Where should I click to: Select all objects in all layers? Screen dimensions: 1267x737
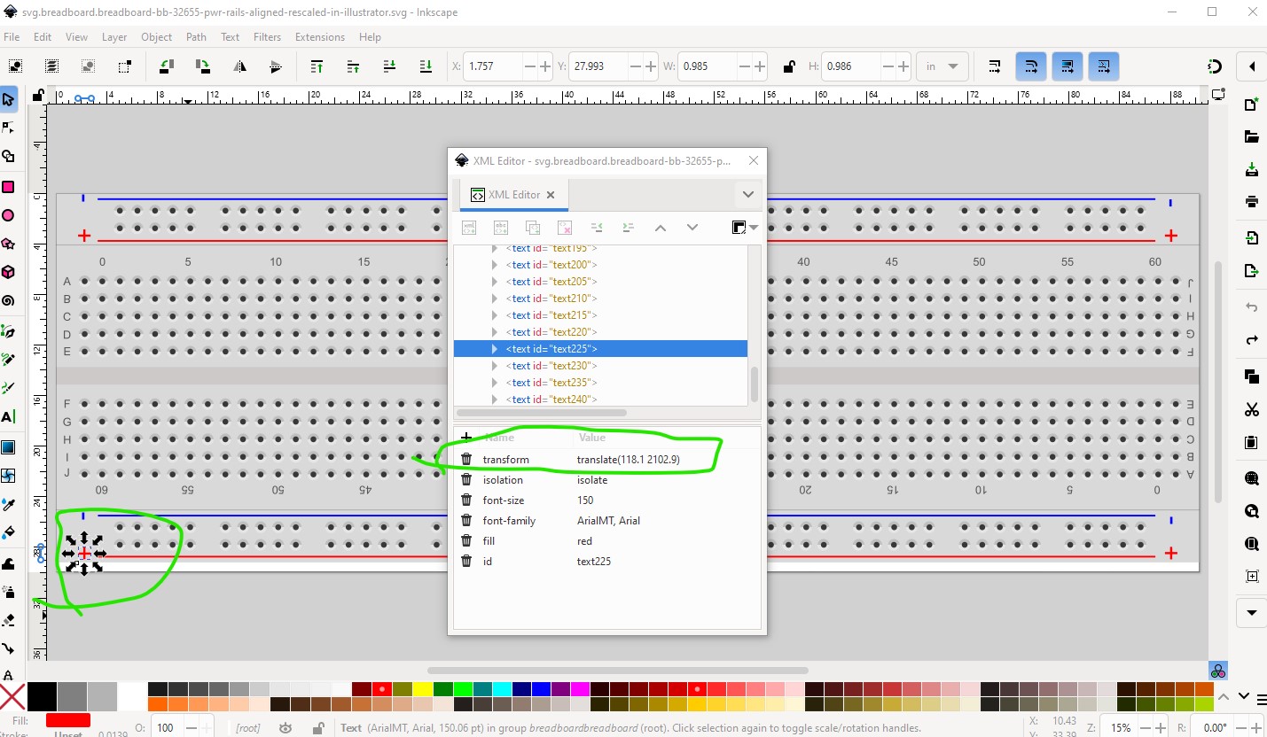(x=52, y=66)
